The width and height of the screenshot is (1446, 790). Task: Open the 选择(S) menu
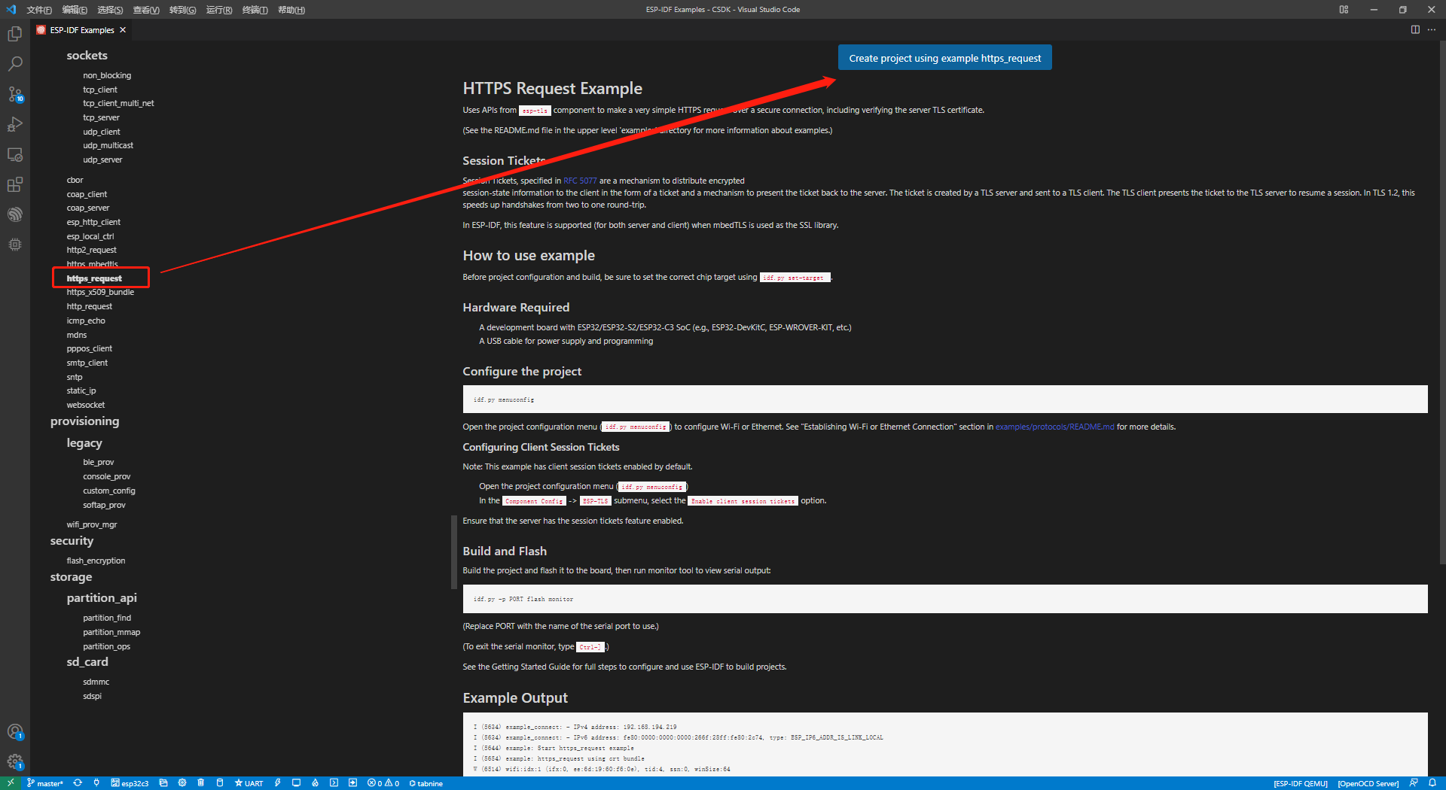point(111,10)
